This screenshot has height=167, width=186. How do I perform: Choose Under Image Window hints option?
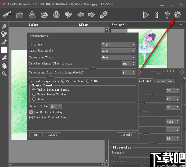point(34,94)
